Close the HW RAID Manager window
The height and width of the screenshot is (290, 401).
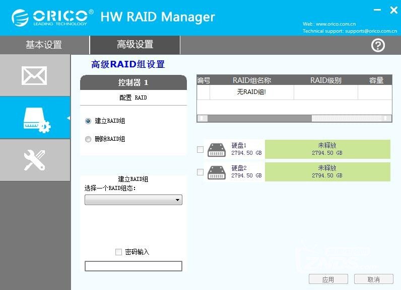[x=393, y=10]
